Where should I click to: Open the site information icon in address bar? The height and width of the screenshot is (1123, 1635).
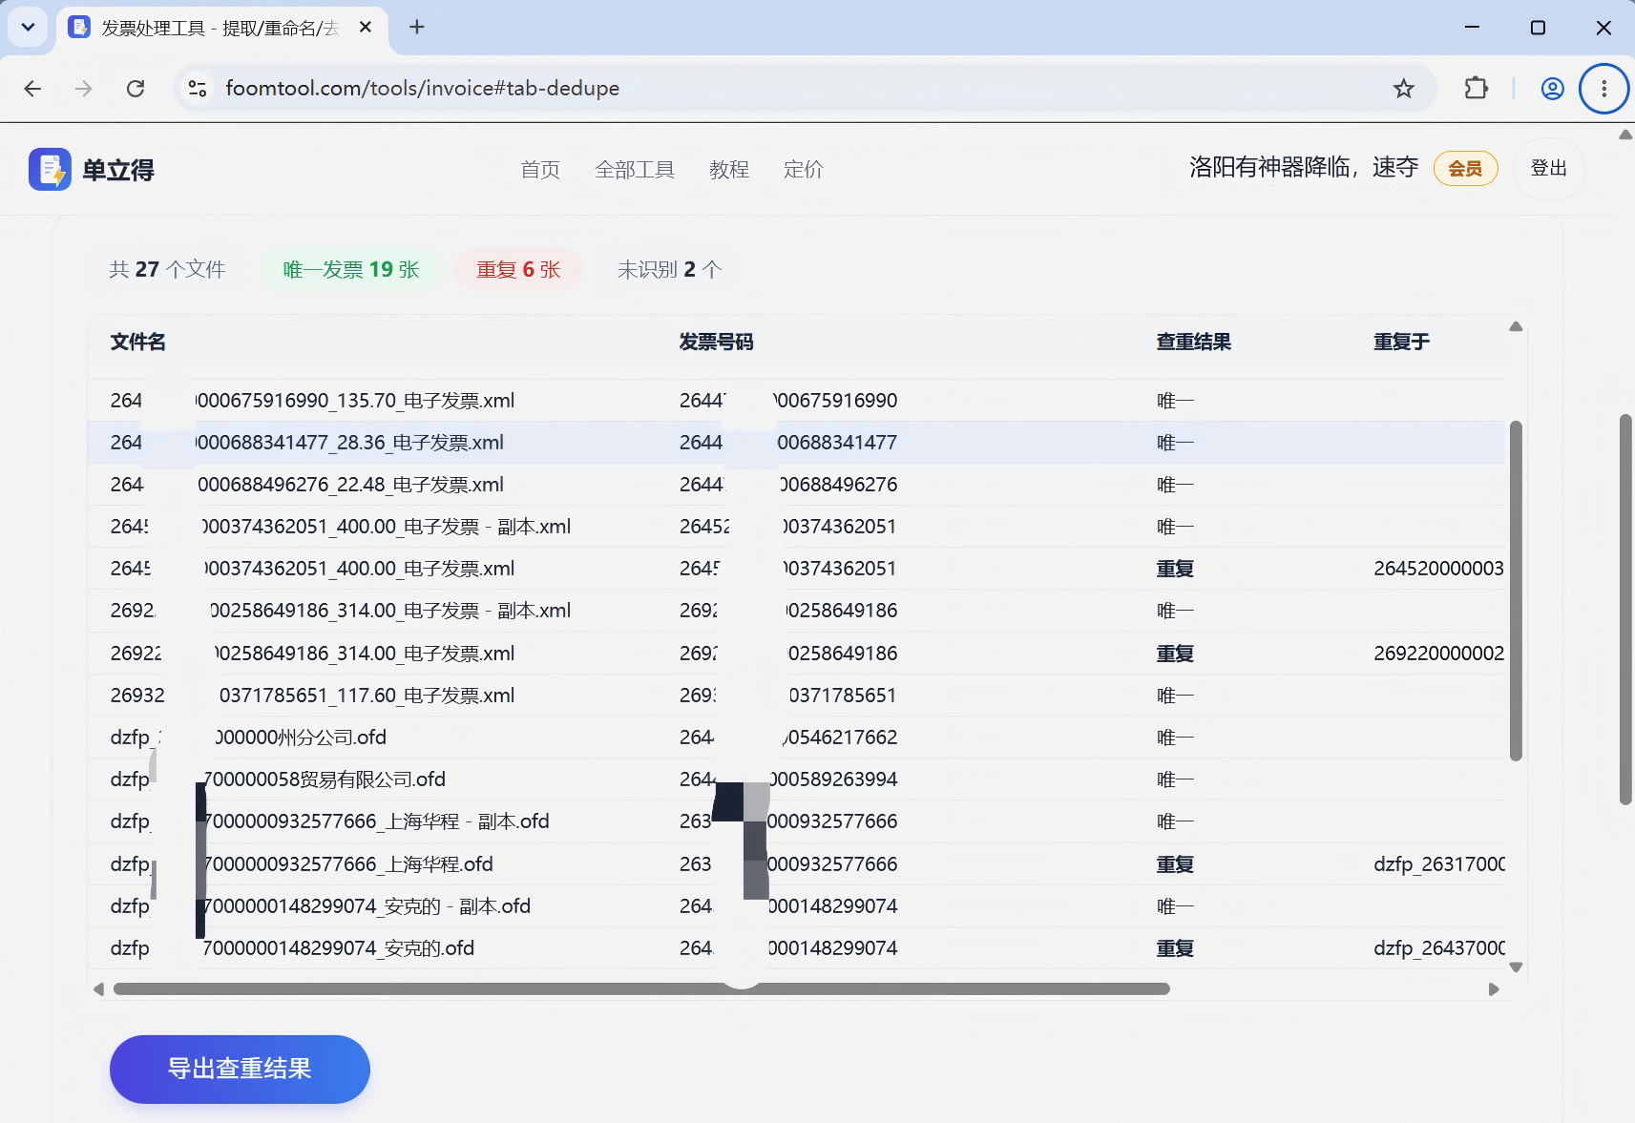click(198, 89)
